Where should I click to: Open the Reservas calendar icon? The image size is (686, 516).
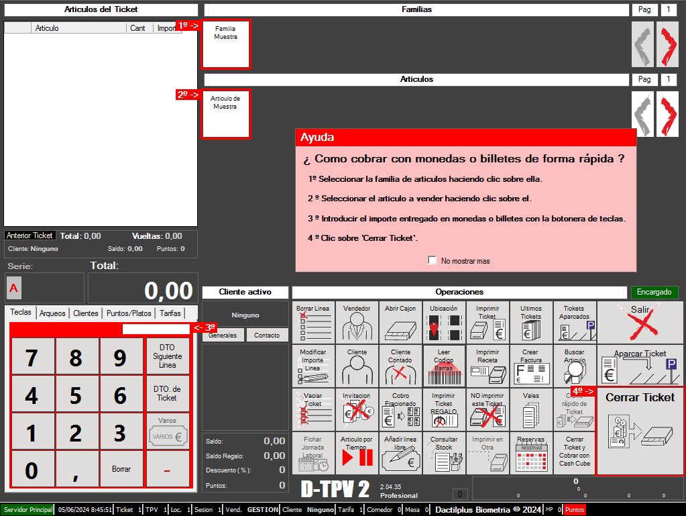(531, 454)
